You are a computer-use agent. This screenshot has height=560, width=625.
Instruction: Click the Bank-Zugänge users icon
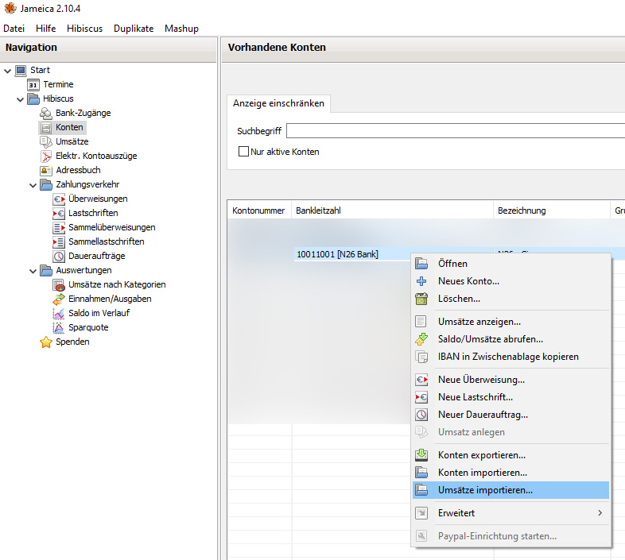click(46, 113)
